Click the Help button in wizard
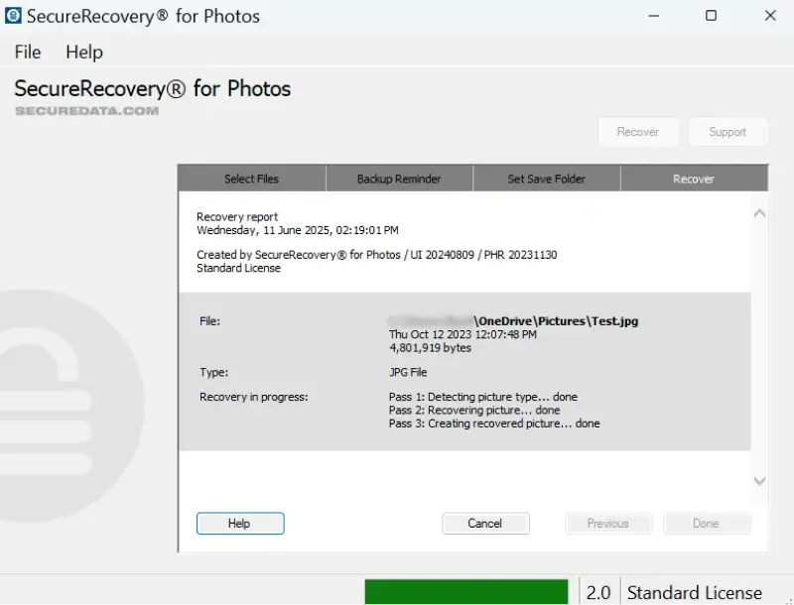The width and height of the screenshot is (794, 605). click(x=240, y=523)
